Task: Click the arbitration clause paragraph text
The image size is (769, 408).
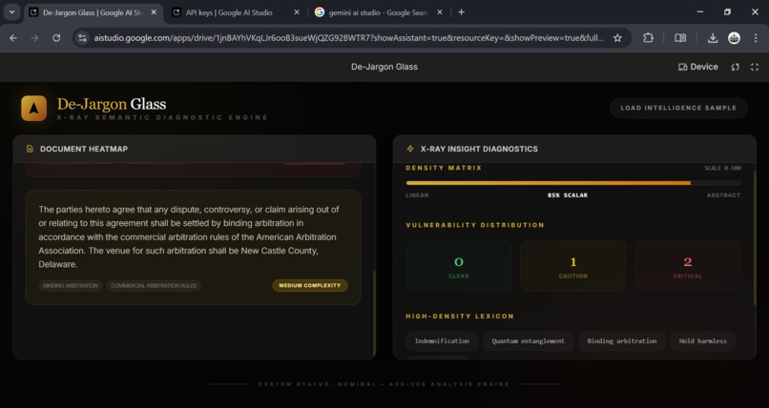Action: 189,236
